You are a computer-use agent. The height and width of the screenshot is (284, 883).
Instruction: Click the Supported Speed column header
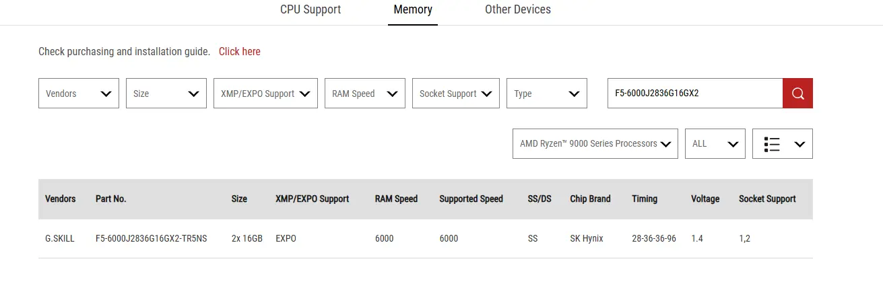coord(471,199)
